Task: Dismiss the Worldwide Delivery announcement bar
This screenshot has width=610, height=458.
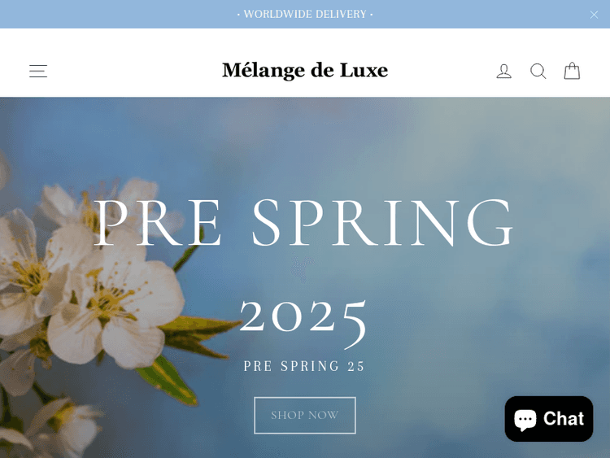Action: click(x=594, y=15)
